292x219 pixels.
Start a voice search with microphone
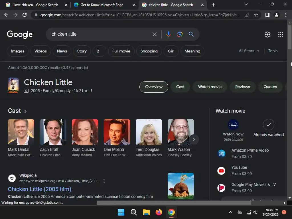(x=168, y=34)
